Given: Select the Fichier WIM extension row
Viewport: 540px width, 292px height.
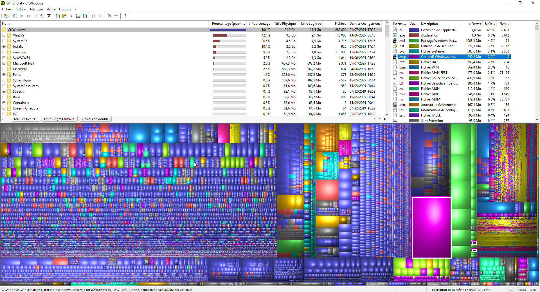Looking at the screenshot, I should [451, 67].
